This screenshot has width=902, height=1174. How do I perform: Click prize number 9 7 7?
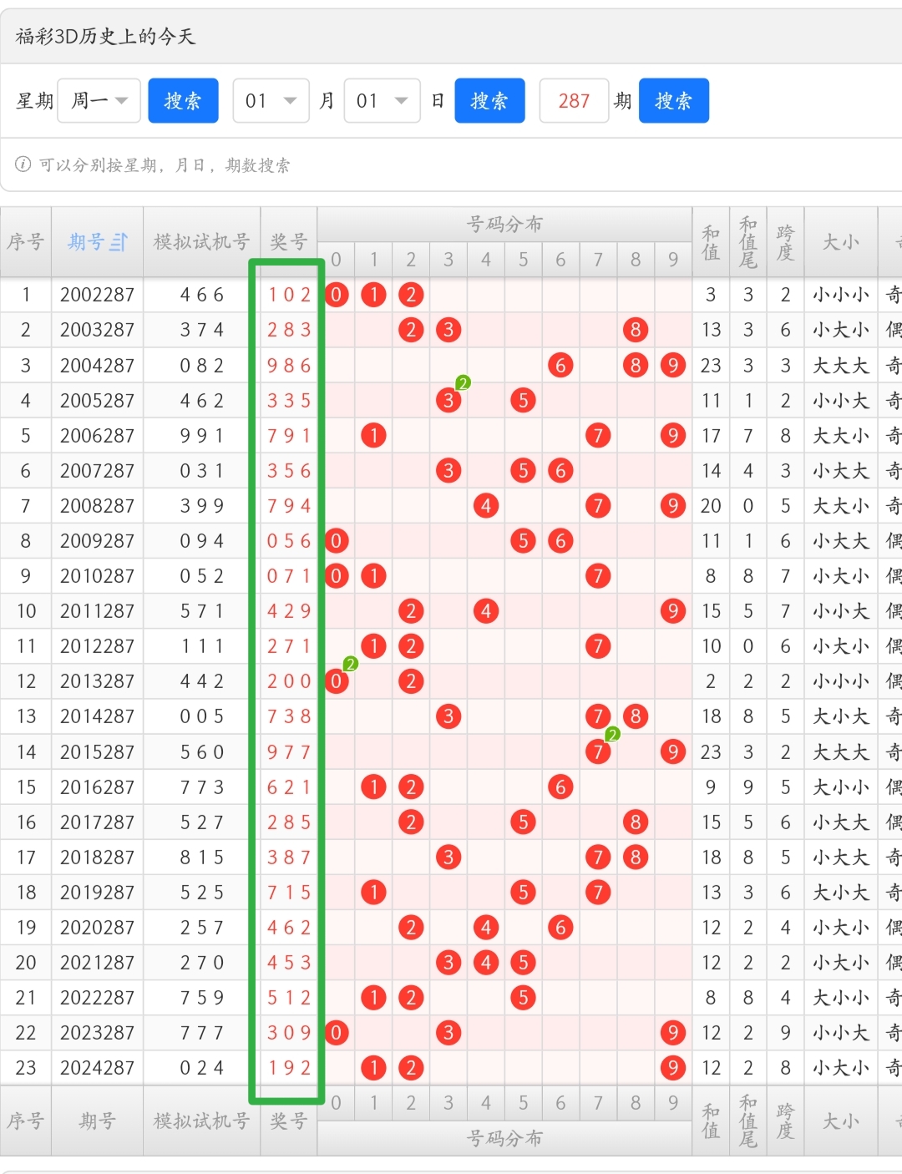pos(289,752)
